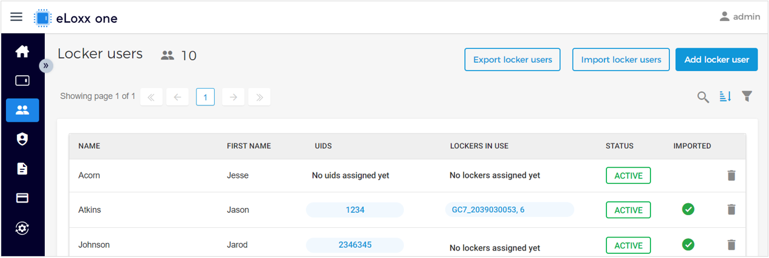Go to first page with double-left arrow
The height and width of the screenshot is (258, 769).
click(x=151, y=97)
